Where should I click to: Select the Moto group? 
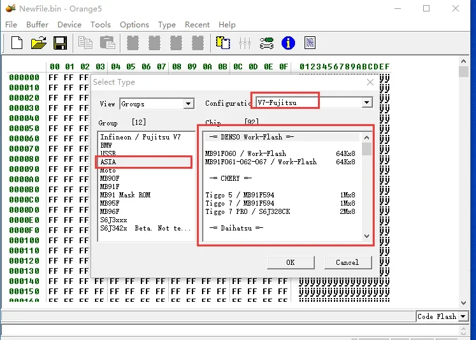tap(146, 170)
